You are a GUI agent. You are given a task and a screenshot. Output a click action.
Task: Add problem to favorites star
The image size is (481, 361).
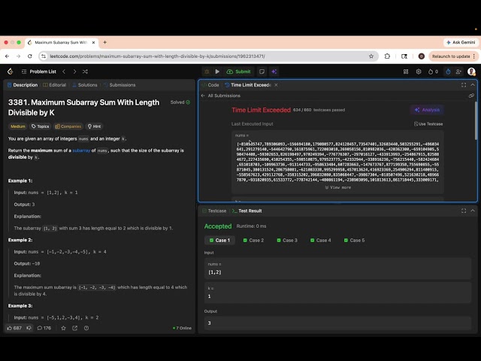click(63, 328)
